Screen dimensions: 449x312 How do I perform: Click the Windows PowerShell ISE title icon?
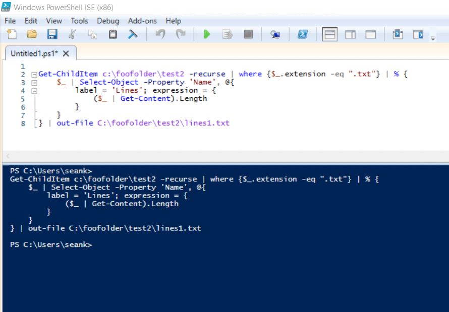coord(6,7)
